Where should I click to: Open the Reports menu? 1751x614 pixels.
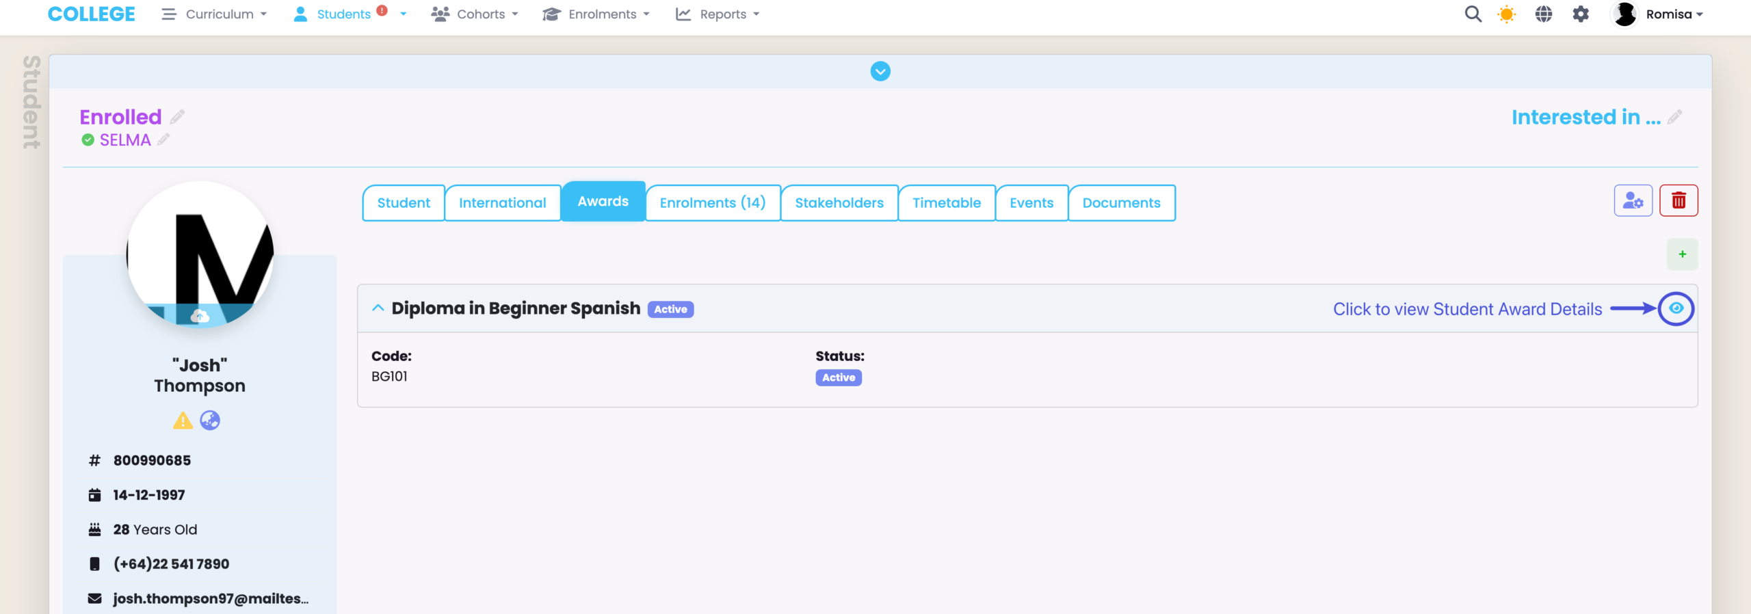(x=717, y=14)
